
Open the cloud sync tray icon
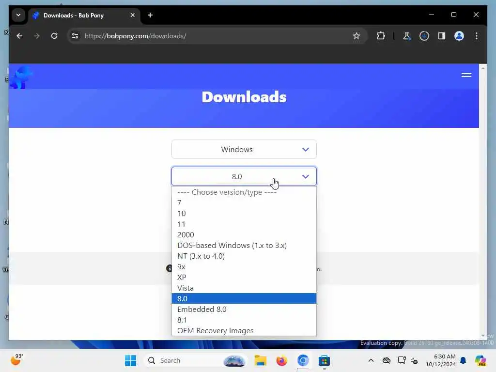tap(386, 360)
